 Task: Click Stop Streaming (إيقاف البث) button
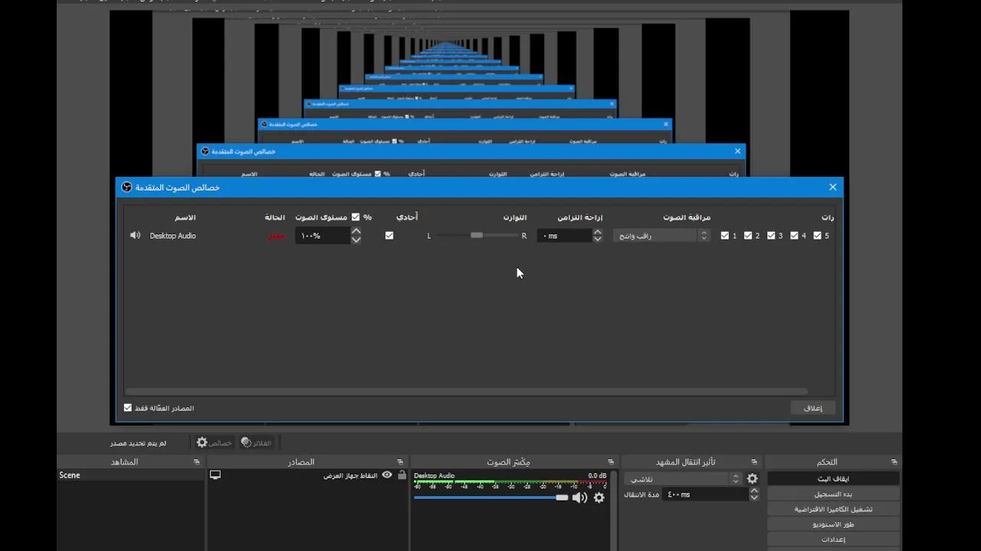(x=832, y=478)
